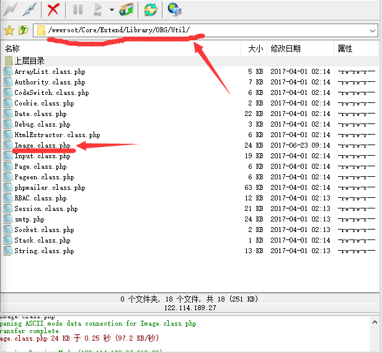Open dropdown arrow next to transfer button
The width and height of the screenshot is (382, 353).
(x=112, y=10)
